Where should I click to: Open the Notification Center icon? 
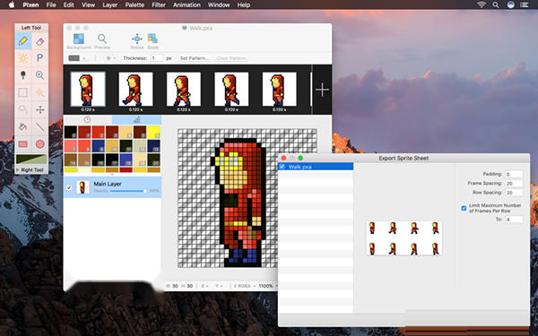point(525,4)
